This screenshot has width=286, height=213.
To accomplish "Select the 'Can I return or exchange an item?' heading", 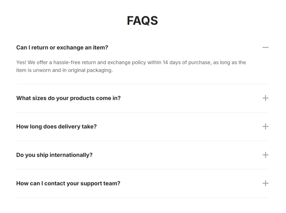I will [x=62, y=47].
